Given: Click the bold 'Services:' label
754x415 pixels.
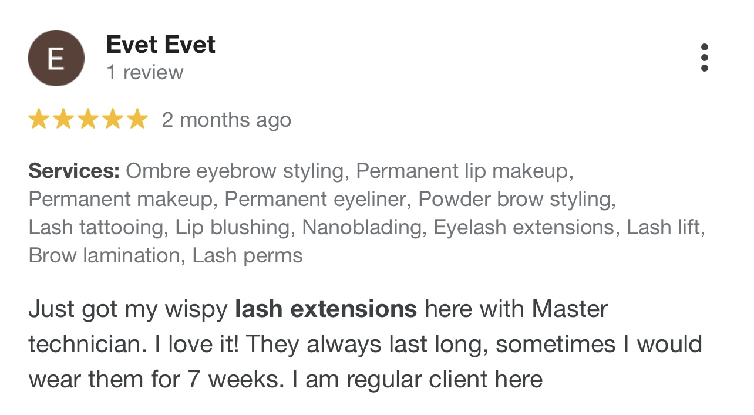Looking at the screenshot, I should point(73,171).
